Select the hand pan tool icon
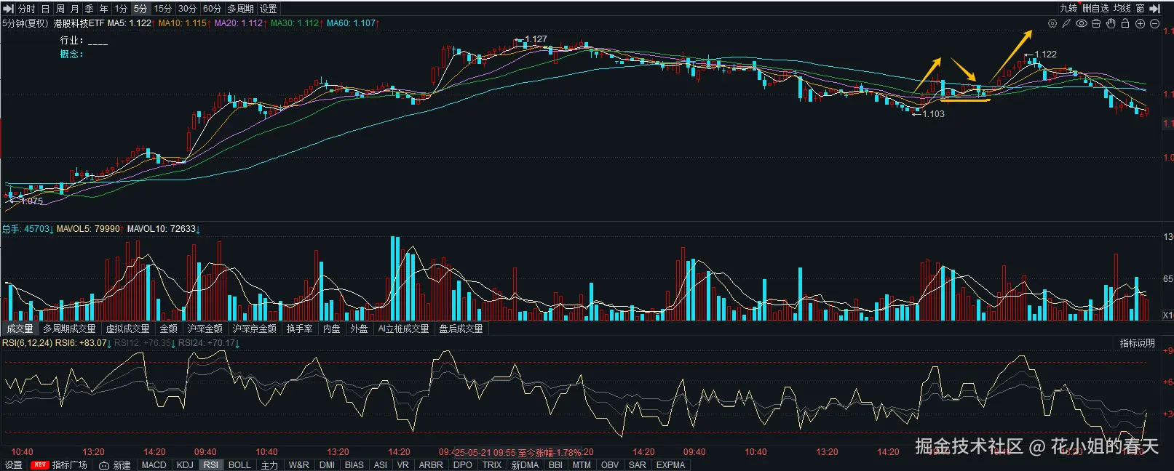 (x=1111, y=23)
